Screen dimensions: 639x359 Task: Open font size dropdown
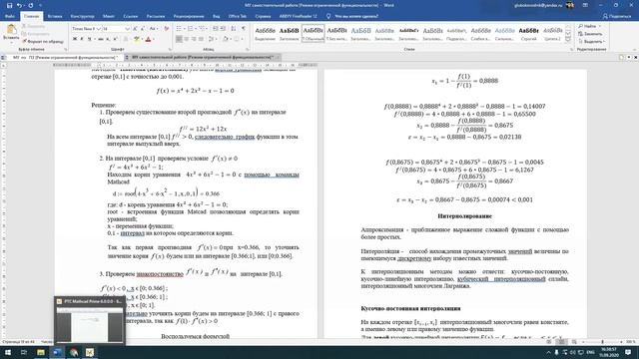(127, 29)
